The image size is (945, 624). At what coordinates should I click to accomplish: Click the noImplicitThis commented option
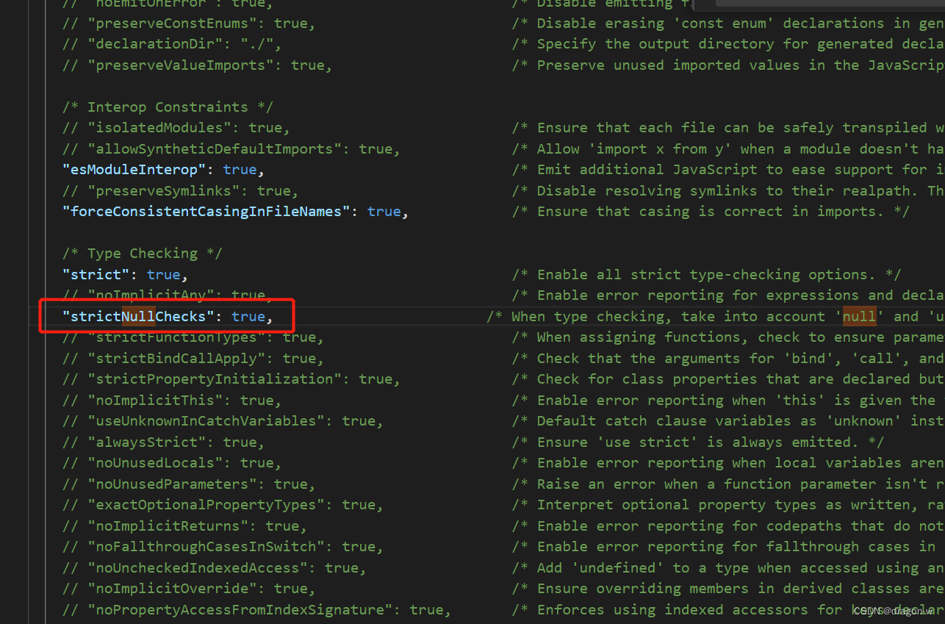coord(158,400)
